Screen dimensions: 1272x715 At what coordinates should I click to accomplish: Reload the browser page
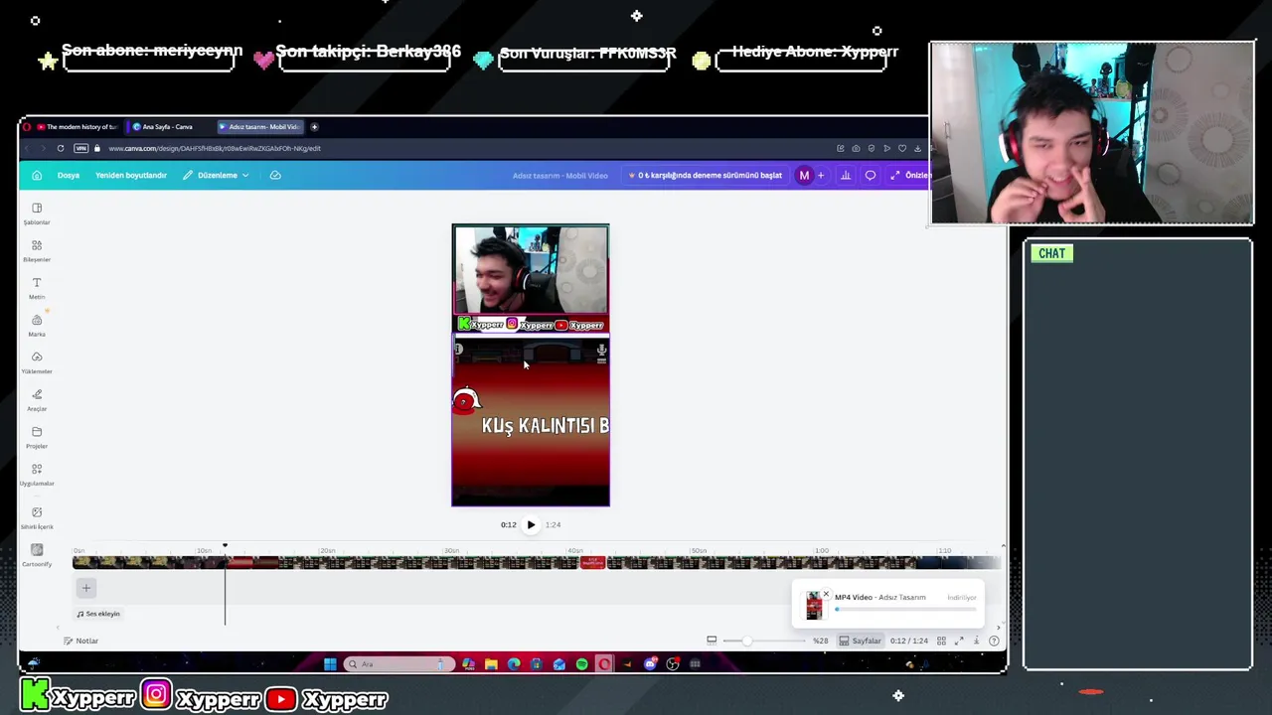[61, 148]
